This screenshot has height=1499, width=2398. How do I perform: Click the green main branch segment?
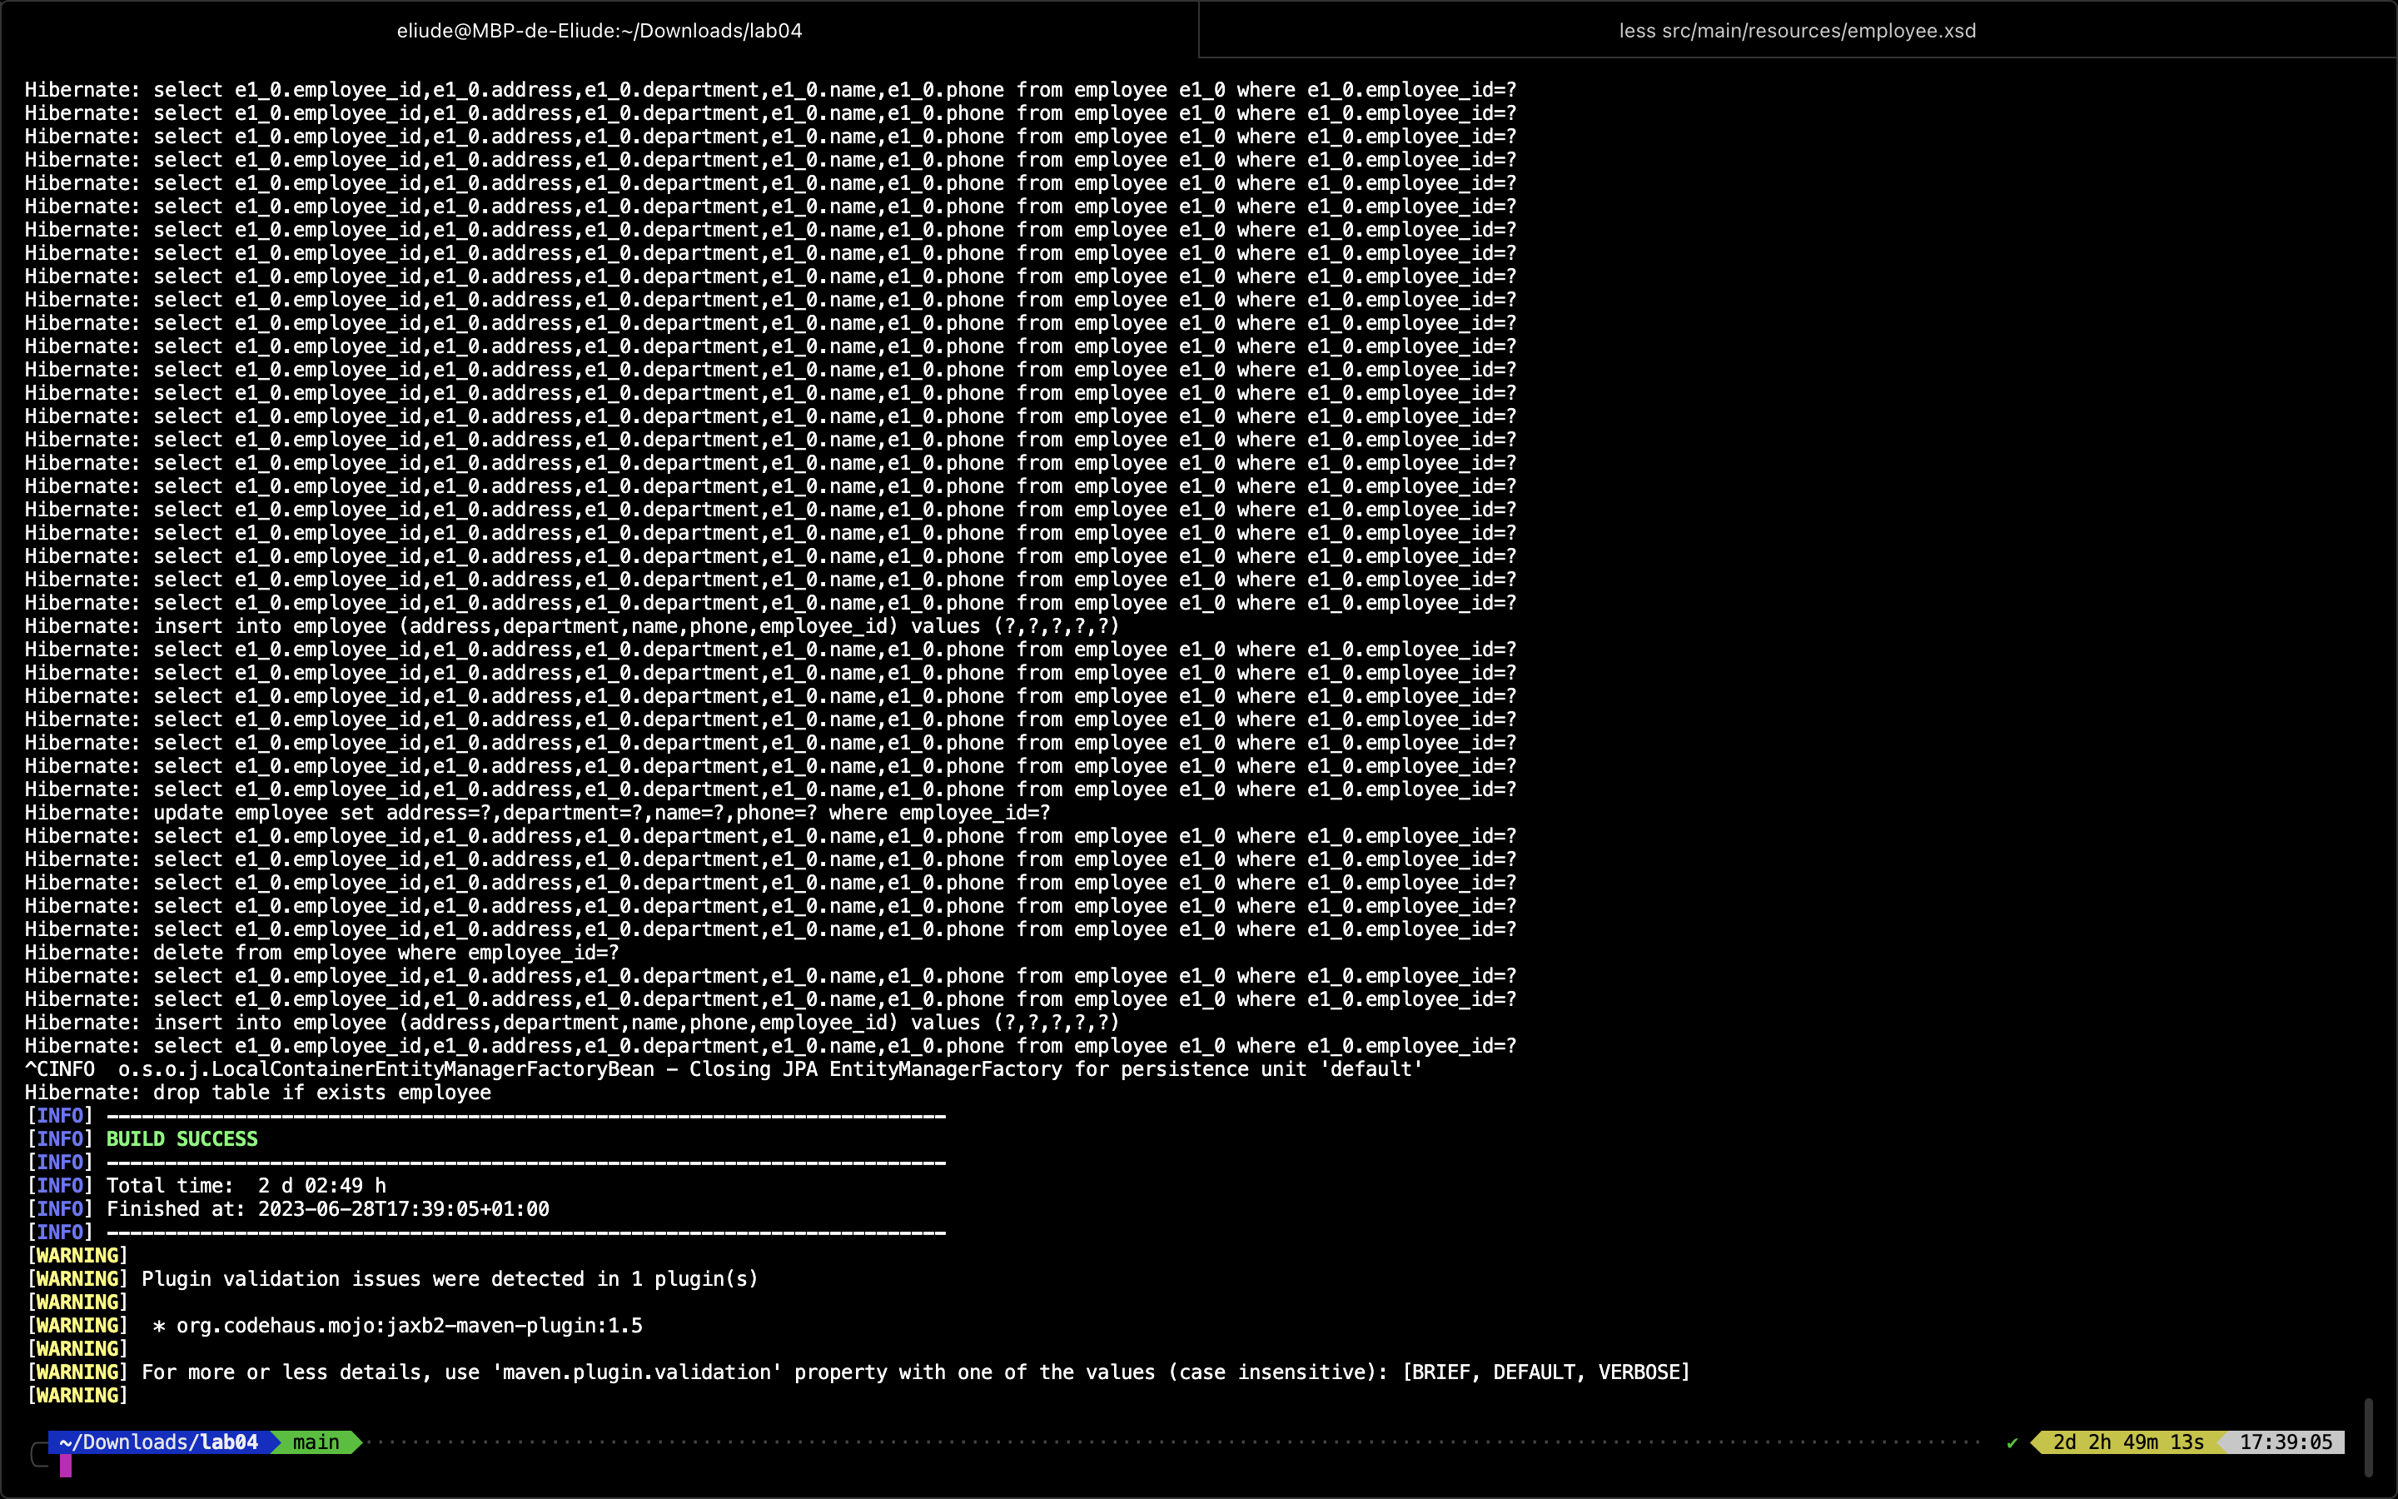[x=316, y=1442]
